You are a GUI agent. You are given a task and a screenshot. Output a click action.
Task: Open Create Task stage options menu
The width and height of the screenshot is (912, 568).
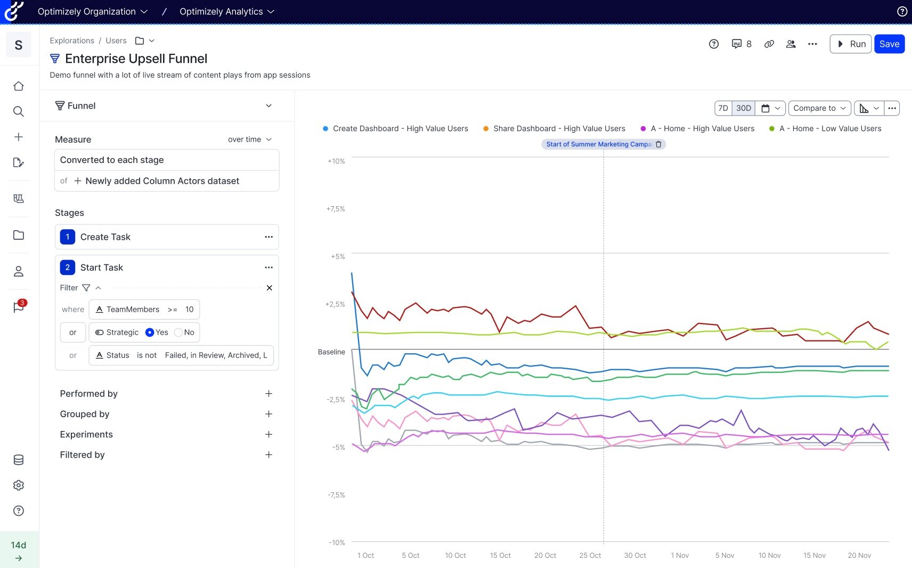(x=268, y=237)
